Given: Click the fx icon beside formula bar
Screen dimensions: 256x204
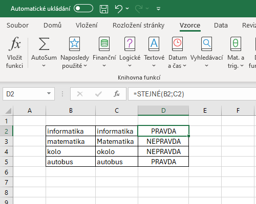Looking at the screenshot, I should pyautogui.click(x=117, y=94).
